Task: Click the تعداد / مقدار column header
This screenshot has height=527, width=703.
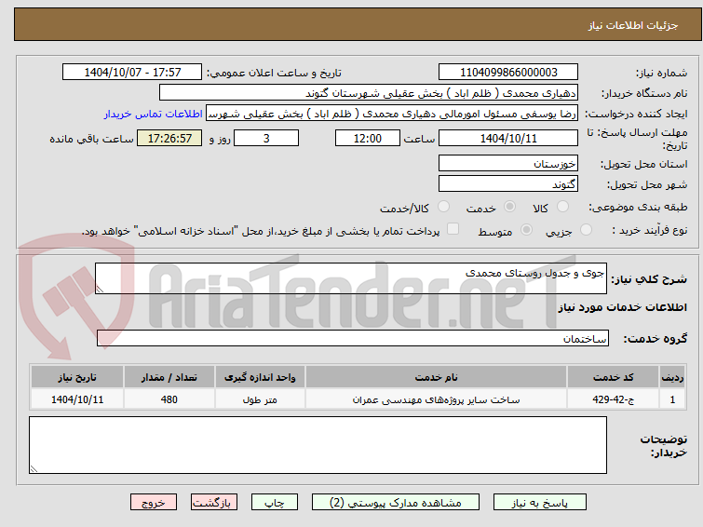Action: 169,377
